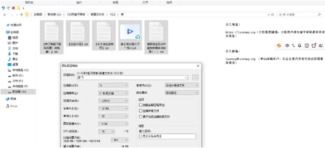Select the .mp4 video file with play icon
Viewport: 325px width, 148px height.
[x=130, y=35]
